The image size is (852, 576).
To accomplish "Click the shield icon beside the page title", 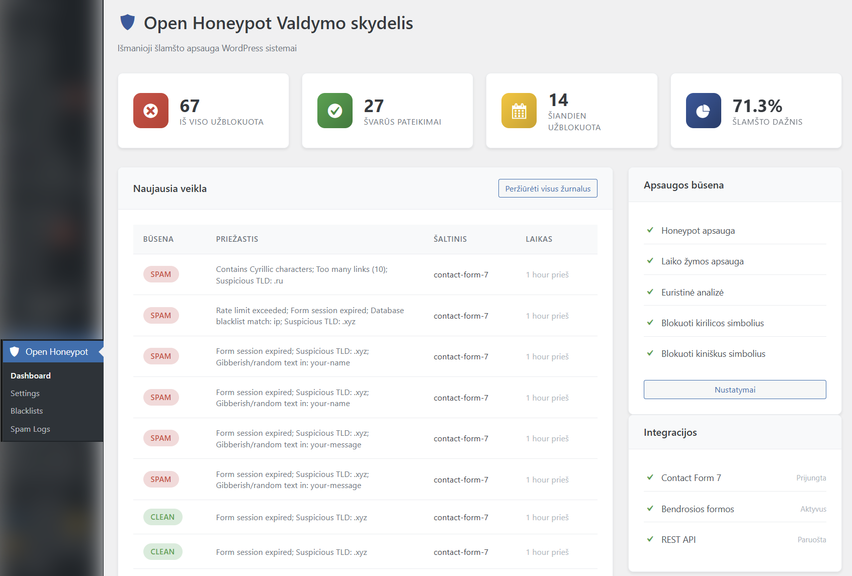I will 128,23.
